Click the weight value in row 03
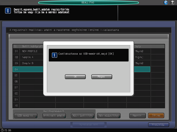This screenshot has width=177, height=132. 139,63
